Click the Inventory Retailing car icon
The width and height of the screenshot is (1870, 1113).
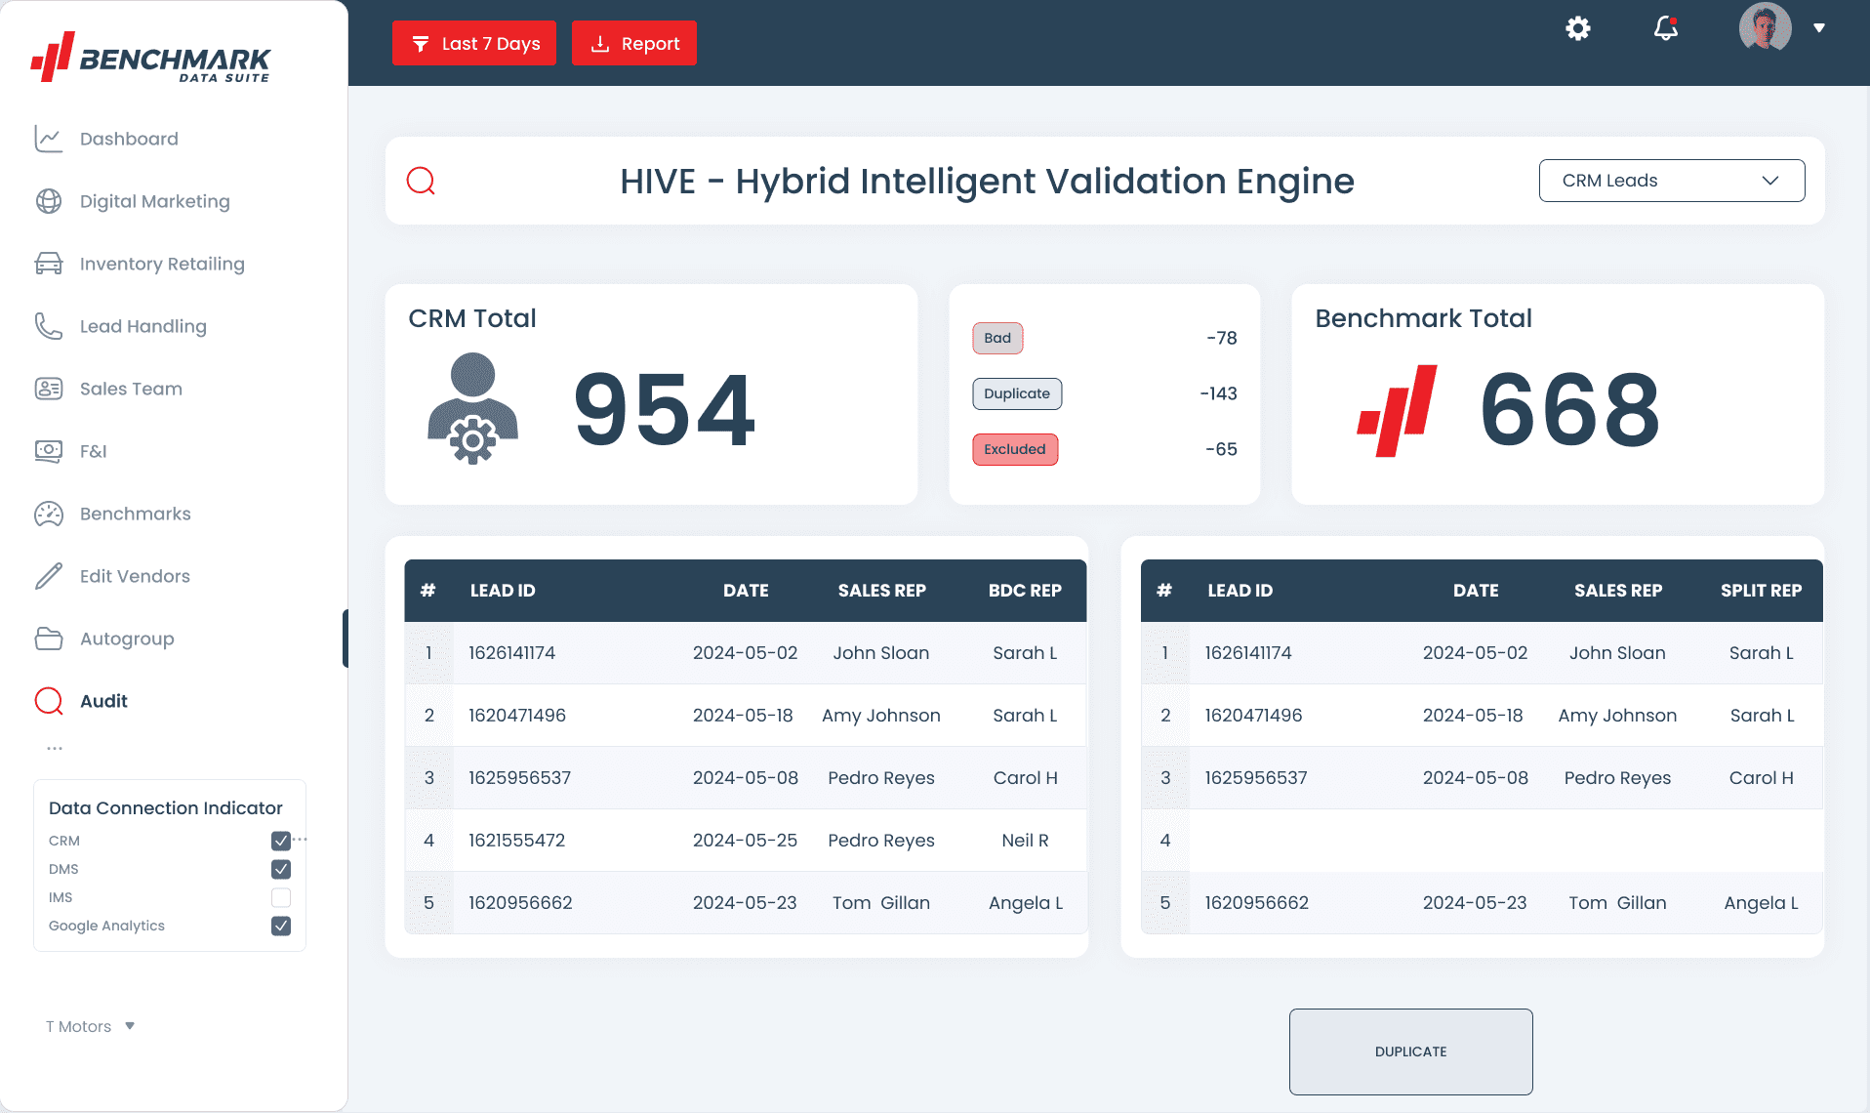[x=49, y=264]
